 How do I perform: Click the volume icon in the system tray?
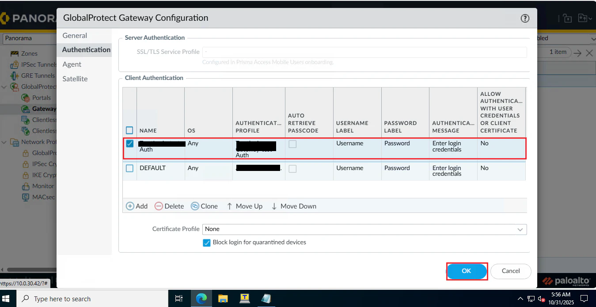tap(541, 299)
